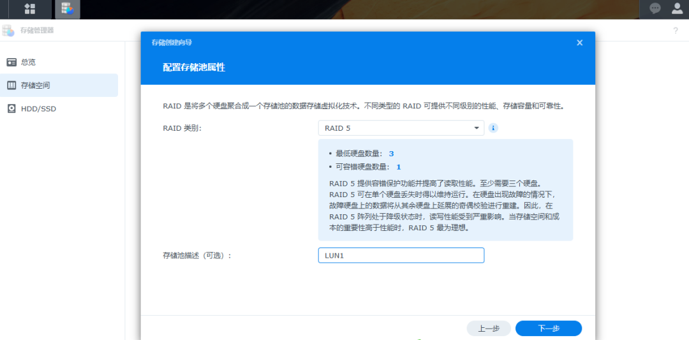Click the 配置存储池属性 dialog heading
This screenshot has width=689, height=340.
click(x=194, y=67)
